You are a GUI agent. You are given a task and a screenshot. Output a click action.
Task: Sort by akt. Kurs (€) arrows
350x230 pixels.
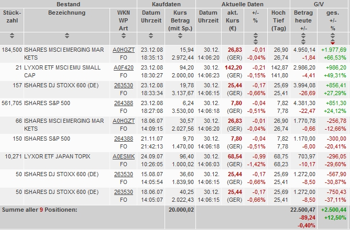pos(233,37)
